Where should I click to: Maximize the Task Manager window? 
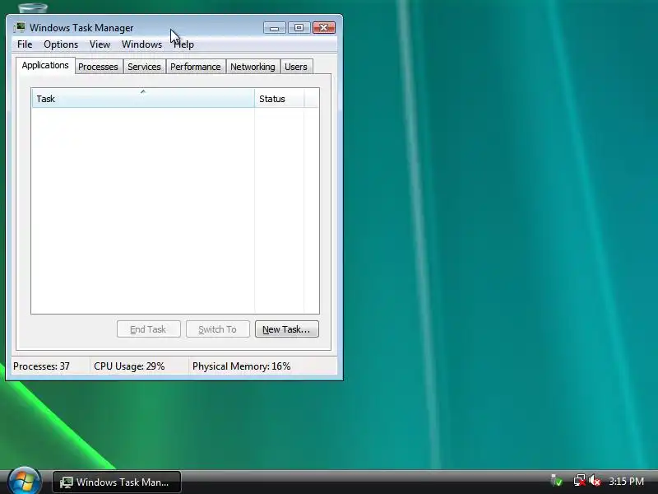click(x=299, y=28)
